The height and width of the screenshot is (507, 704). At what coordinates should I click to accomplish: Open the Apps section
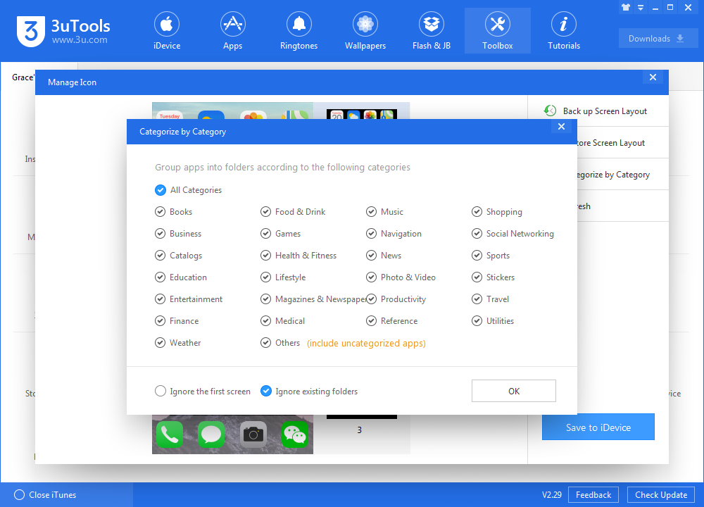[x=232, y=30]
